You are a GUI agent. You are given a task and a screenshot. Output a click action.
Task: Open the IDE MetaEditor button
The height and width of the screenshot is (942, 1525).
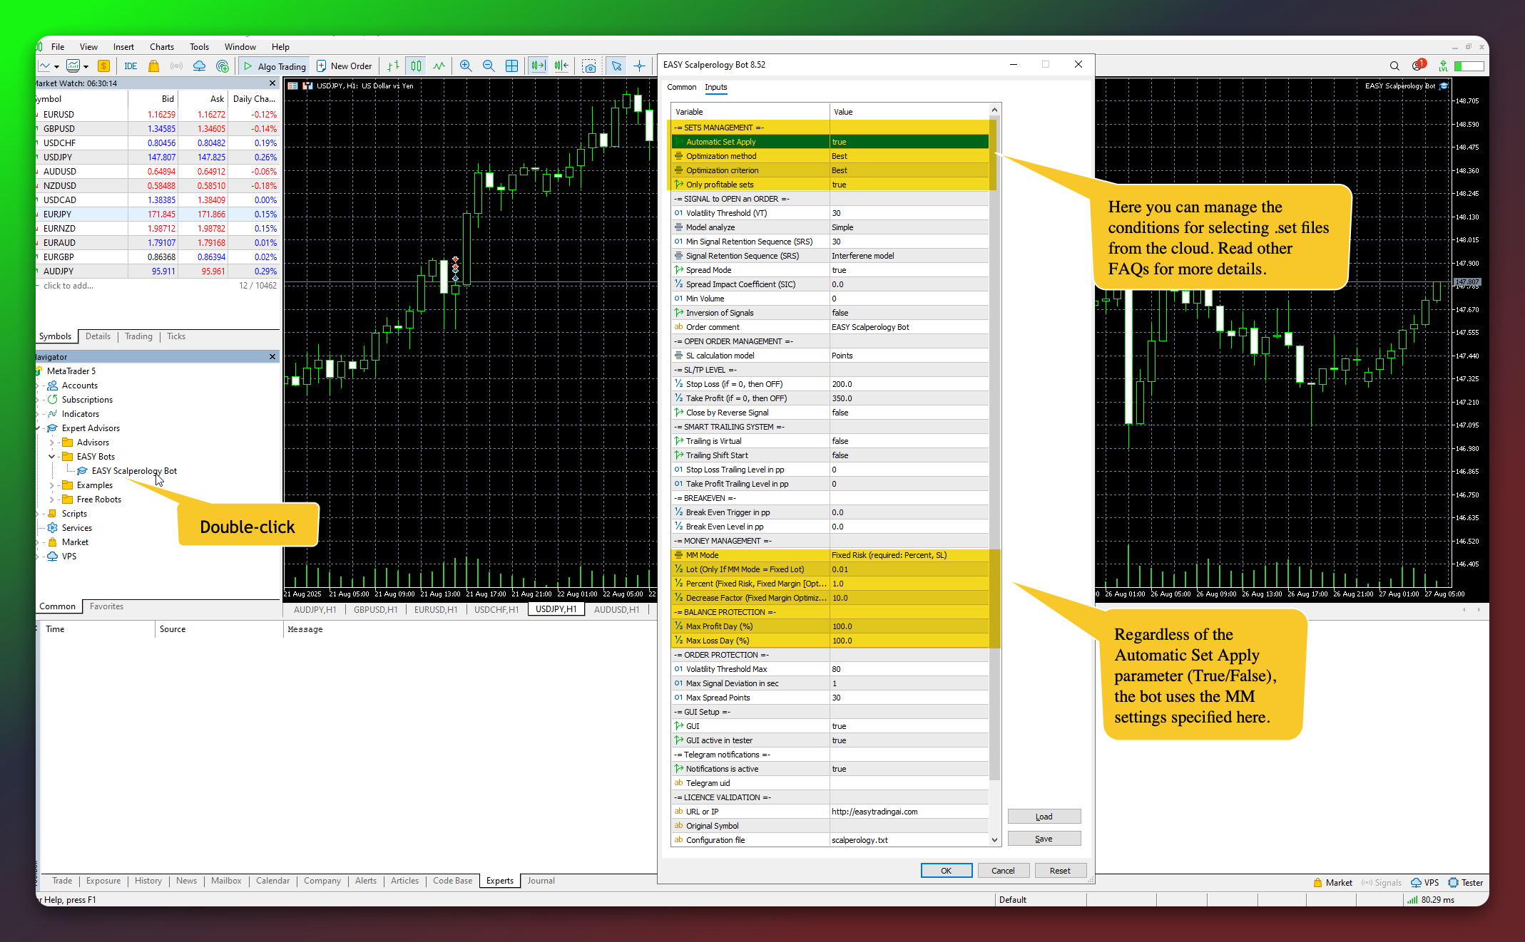(131, 66)
